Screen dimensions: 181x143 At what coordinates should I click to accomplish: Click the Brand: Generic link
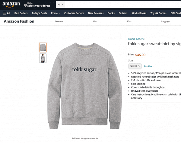click(x=136, y=39)
